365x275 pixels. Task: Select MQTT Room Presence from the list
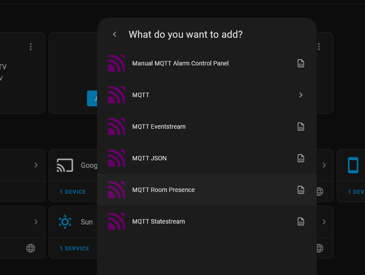point(163,190)
